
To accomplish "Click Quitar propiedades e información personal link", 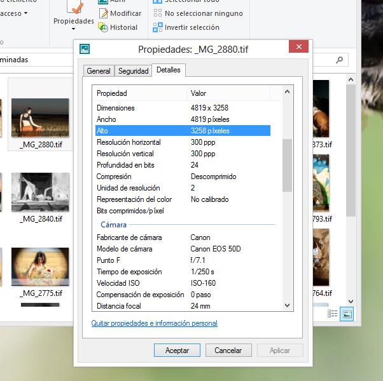I will pos(155,323).
